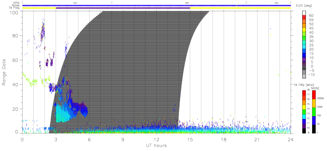
Task: Click the y-axis tick label '20'
Action: pyautogui.click(x=15, y=109)
